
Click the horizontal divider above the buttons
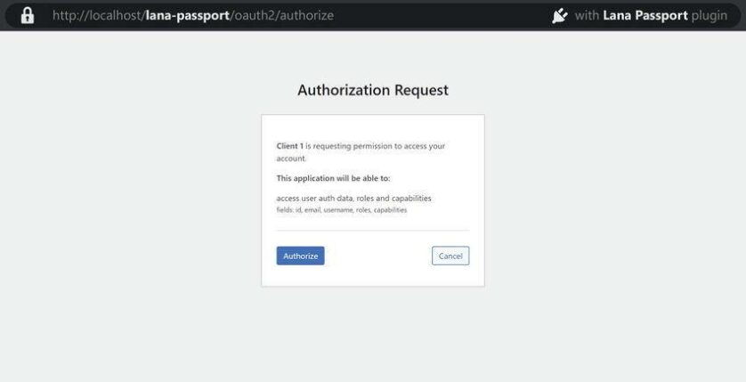(373, 231)
